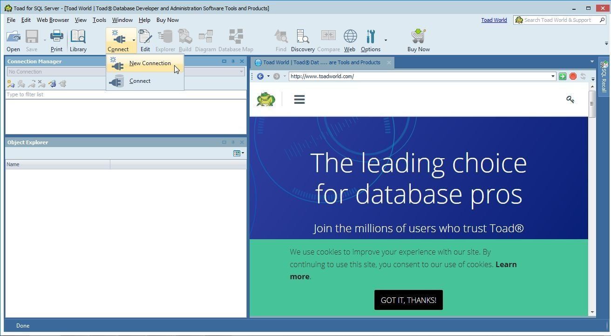Viewport: 611px width, 336px height.
Task: Click the webpage vertical scrollbar thumb
Action: point(592,104)
